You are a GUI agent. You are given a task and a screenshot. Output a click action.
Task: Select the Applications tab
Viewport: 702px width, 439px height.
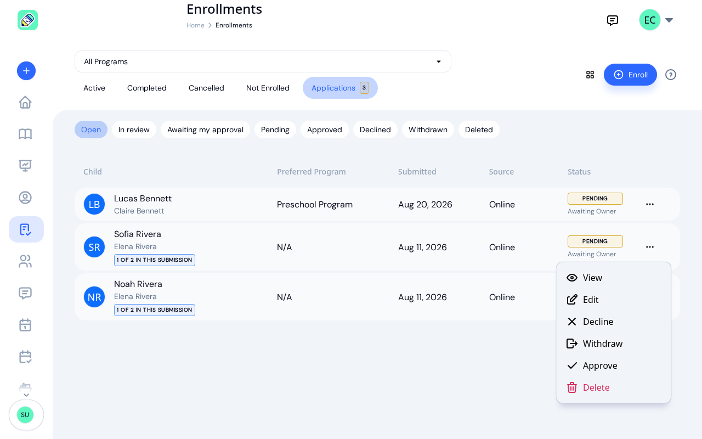pos(340,88)
